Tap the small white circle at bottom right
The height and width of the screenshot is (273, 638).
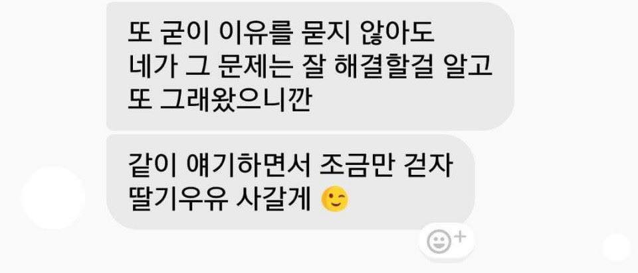(616, 247)
